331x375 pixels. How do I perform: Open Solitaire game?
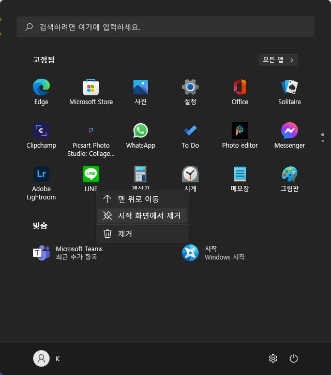click(290, 92)
